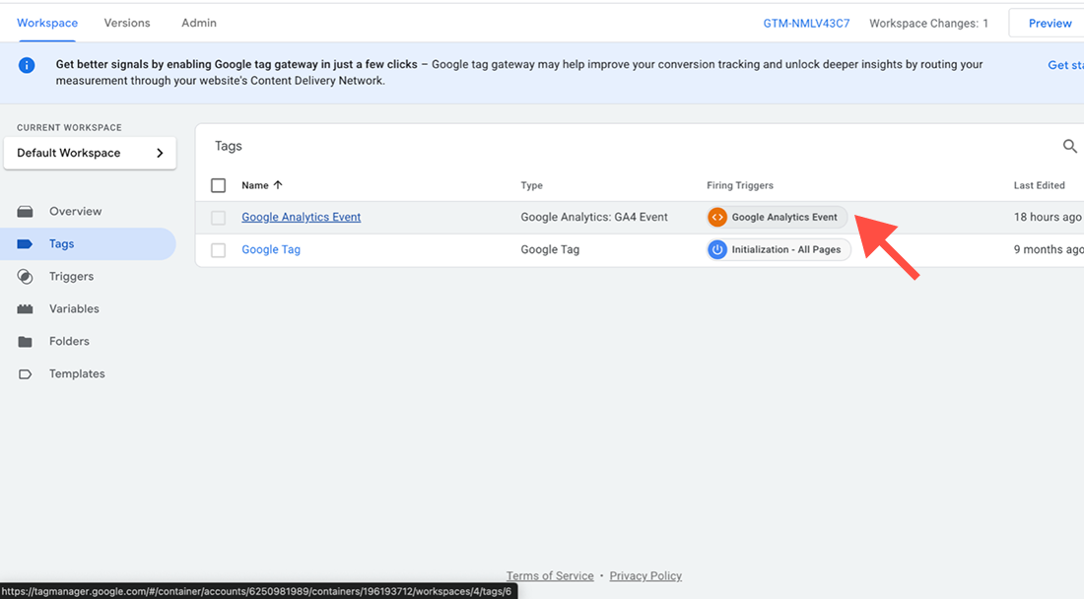Image resolution: width=1084 pixels, height=599 pixels.
Task: Switch to the Versions tab
Action: point(127,23)
